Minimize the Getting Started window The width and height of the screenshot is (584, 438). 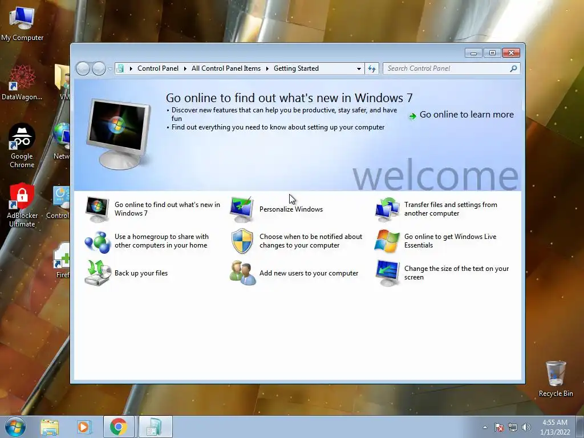pyautogui.click(x=473, y=53)
